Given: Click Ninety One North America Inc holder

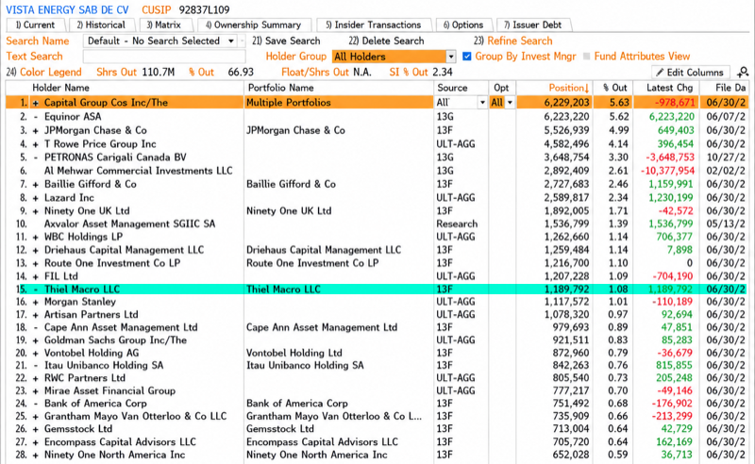Looking at the screenshot, I should (x=114, y=455).
